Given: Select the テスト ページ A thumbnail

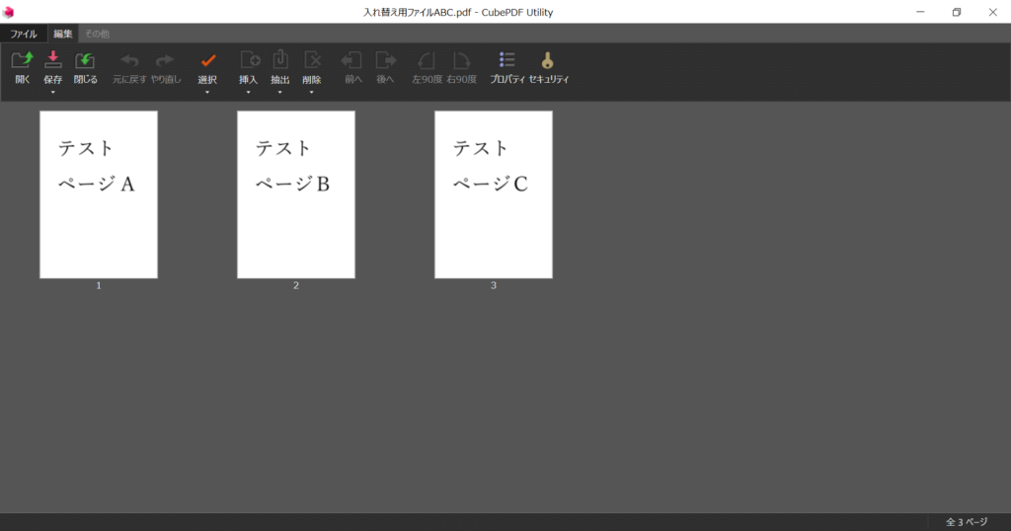Looking at the screenshot, I should click(x=99, y=194).
